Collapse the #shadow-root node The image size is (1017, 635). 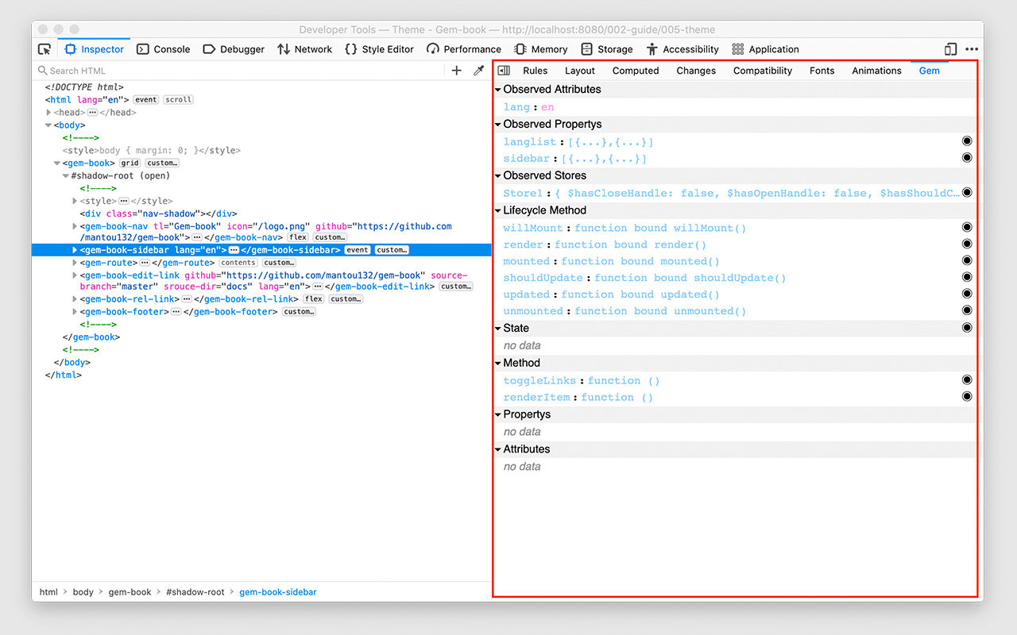click(x=66, y=176)
